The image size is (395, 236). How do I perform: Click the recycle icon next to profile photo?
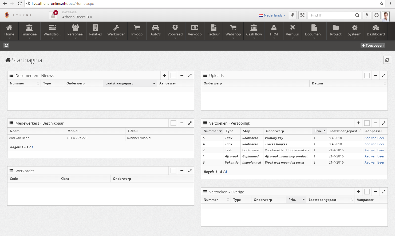[377, 15]
